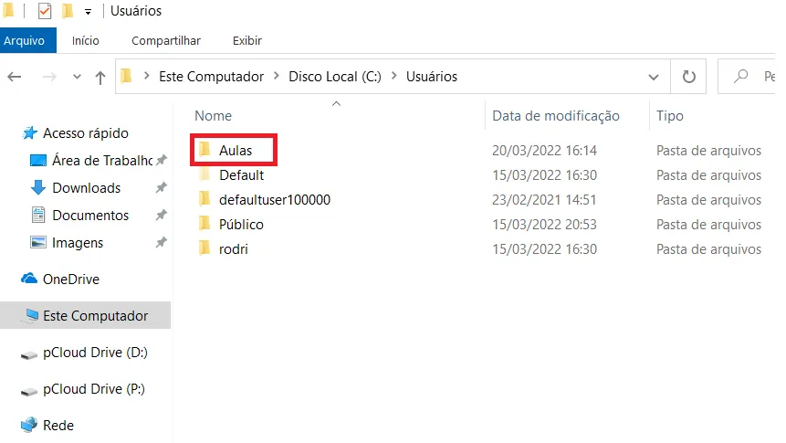
Task: Open the quick access toolbar customize dropdown
Action: click(88, 12)
